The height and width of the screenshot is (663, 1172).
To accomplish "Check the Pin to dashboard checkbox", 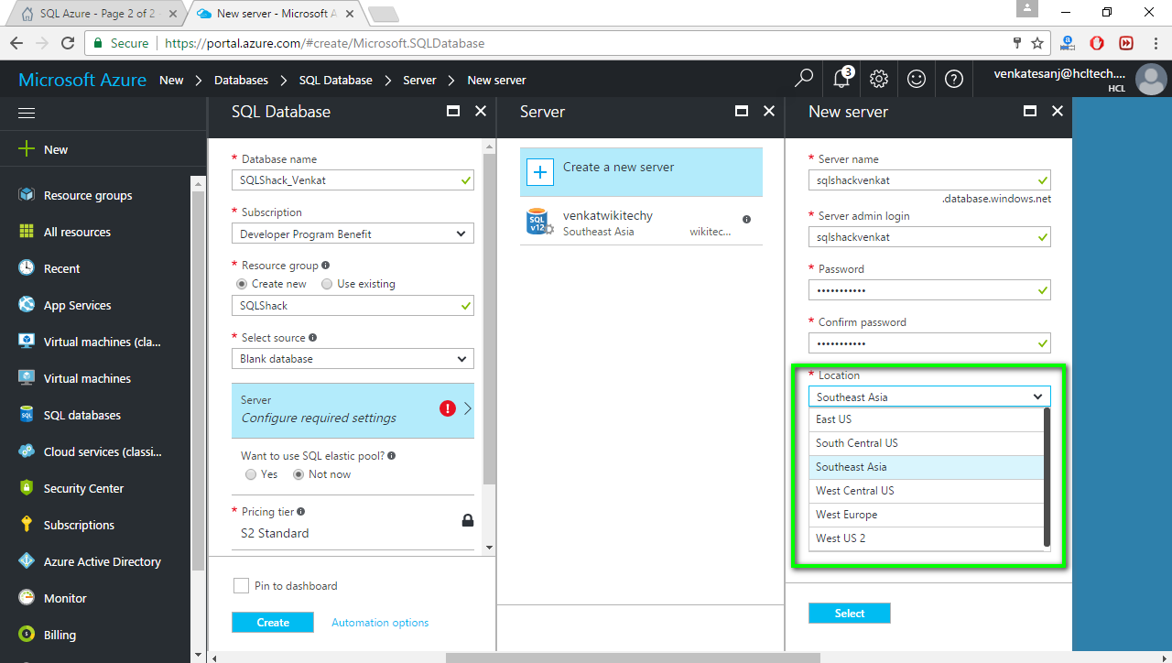I will pos(241,586).
